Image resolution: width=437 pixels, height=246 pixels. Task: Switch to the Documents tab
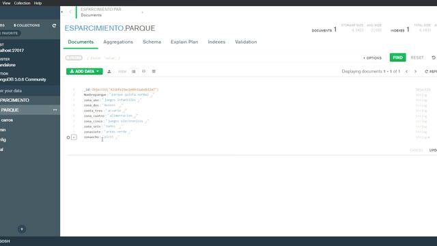81,42
